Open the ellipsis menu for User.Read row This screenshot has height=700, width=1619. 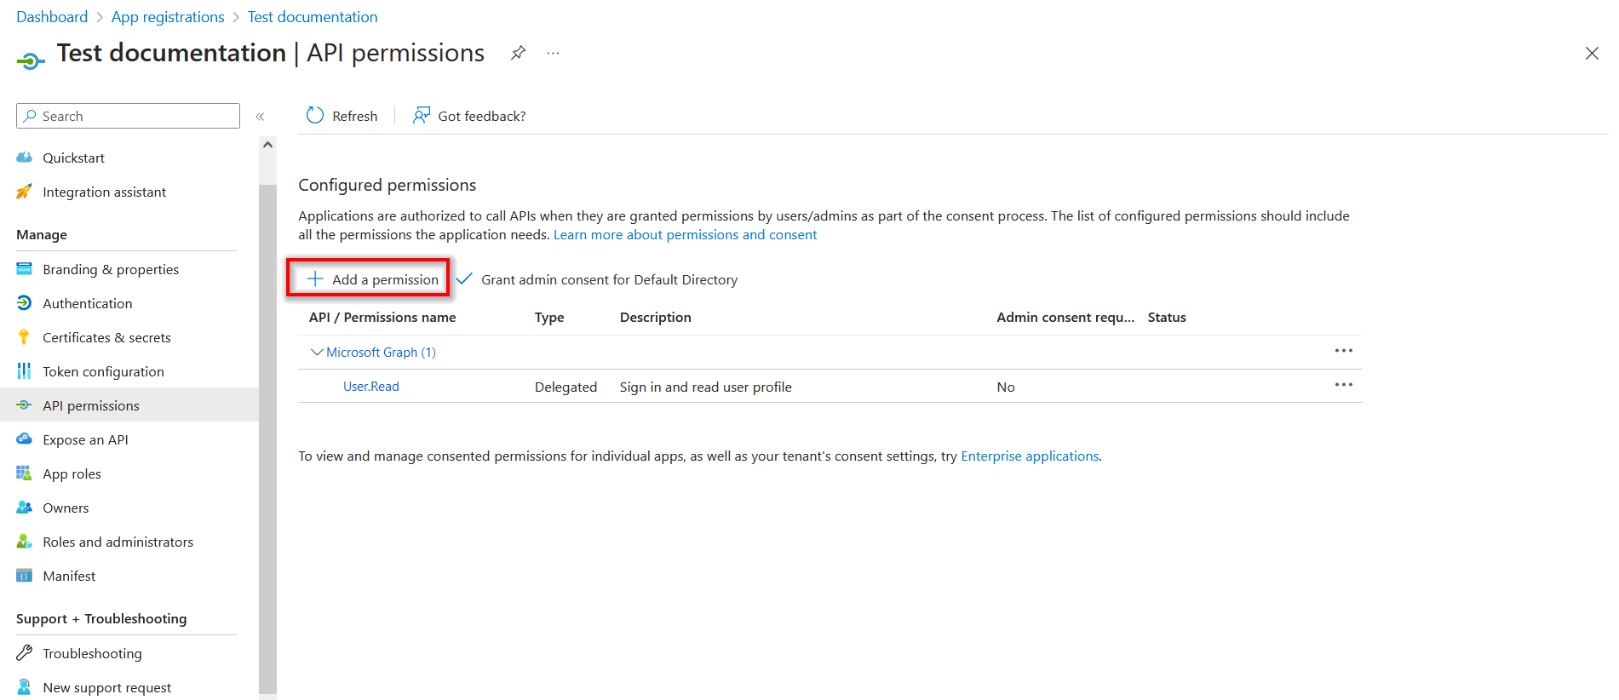pyautogui.click(x=1344, y=385)
